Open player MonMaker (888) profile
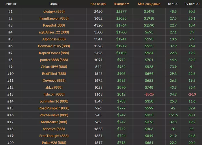Image resolution: width=202 pixels, height=145 pixels. click(54, 122)
